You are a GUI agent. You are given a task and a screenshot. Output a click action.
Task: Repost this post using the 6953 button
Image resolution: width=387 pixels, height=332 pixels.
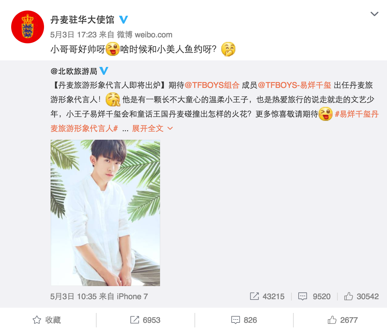tap(145, 320)
